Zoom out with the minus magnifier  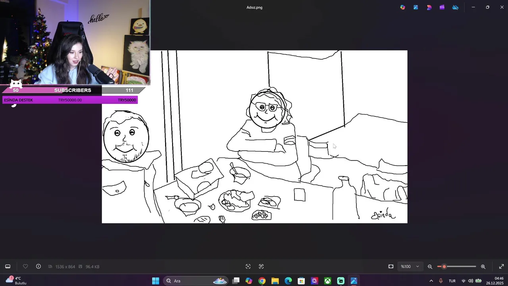[x=430, y=267]
